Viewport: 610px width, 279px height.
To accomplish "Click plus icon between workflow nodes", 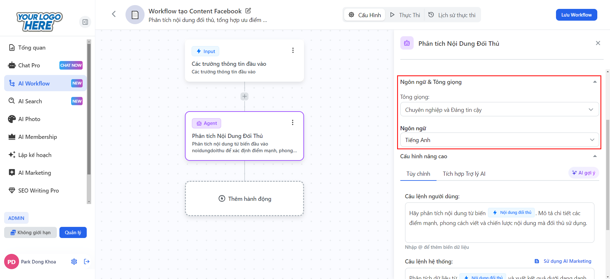I will (x=244, y=96).
